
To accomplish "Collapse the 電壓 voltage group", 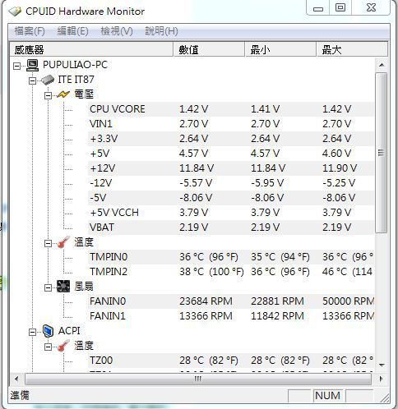I will pyautogui.click(x=48, y=95).
